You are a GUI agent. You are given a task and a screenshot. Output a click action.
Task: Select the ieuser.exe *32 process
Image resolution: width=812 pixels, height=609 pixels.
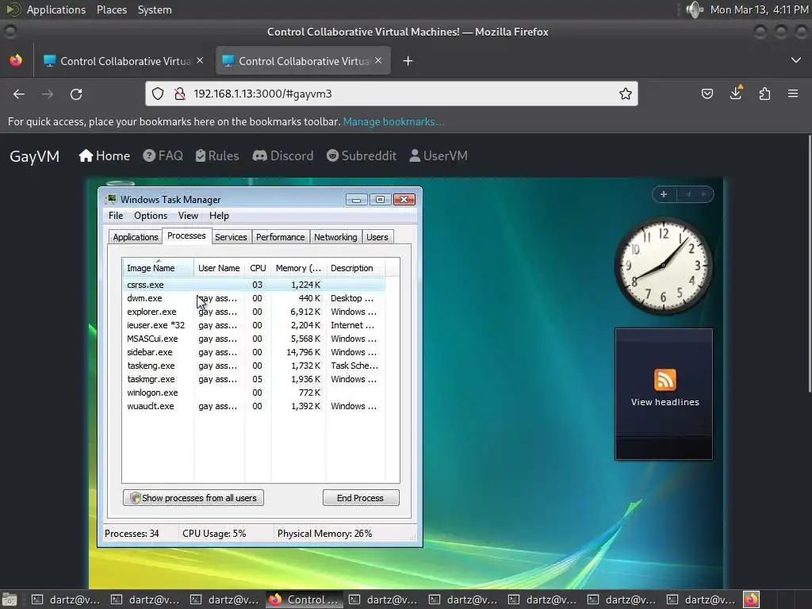pos(254,325)
